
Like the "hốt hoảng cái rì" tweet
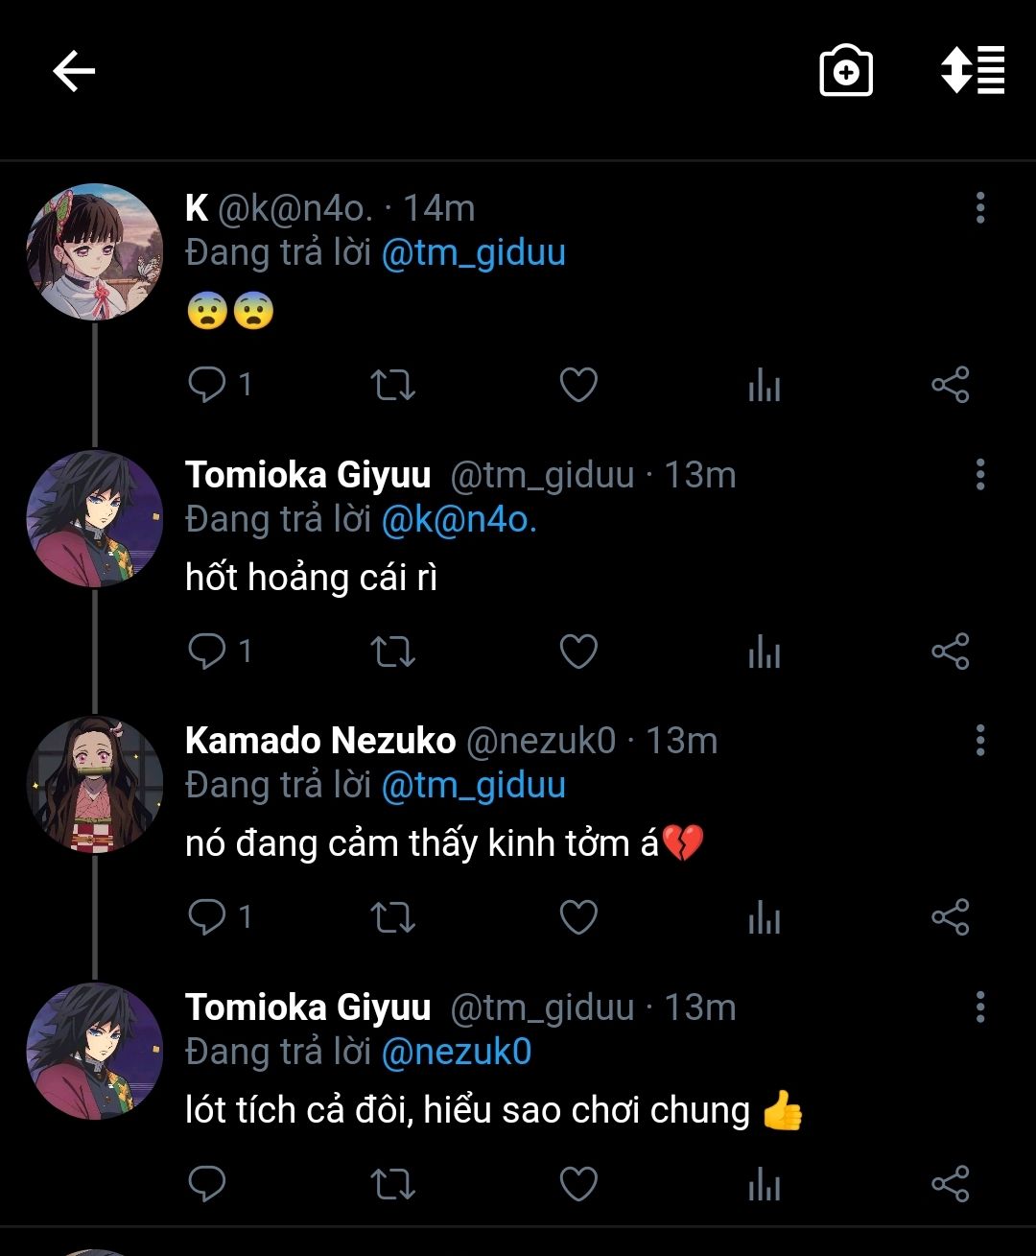(x=578, y=652)
